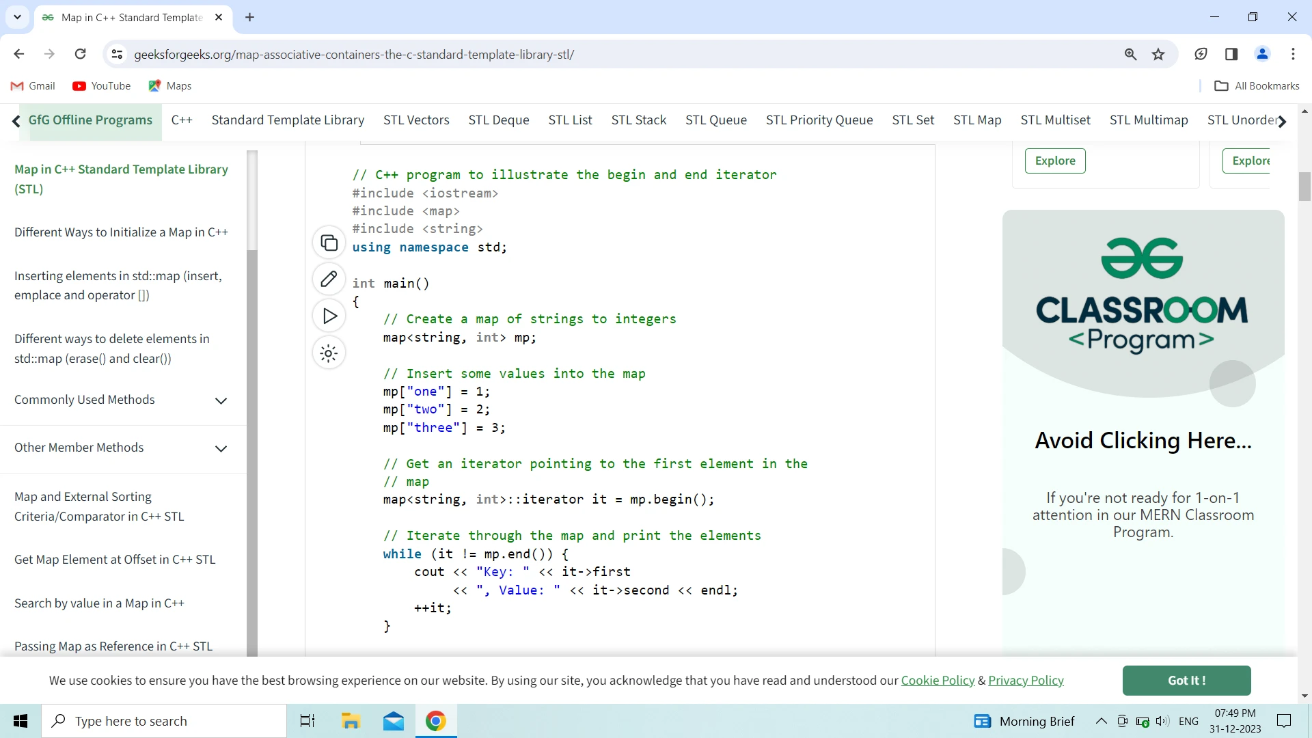Open tab search dropdown arrow
1312x738 pixels.
tap(17, 17)
